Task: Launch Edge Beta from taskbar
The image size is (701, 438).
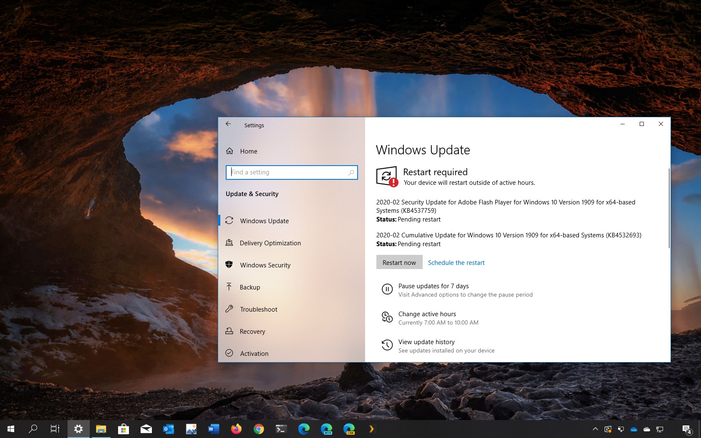Action: [x=326, y=429]
